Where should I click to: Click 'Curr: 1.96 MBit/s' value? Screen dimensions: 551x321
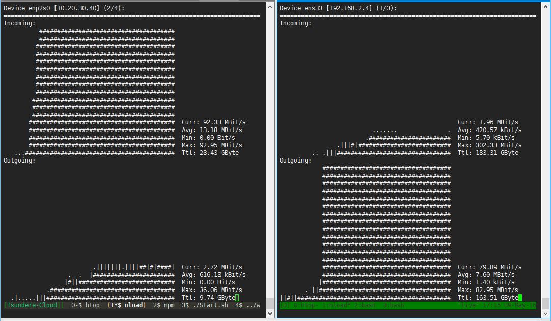click(x=488, y=122)
